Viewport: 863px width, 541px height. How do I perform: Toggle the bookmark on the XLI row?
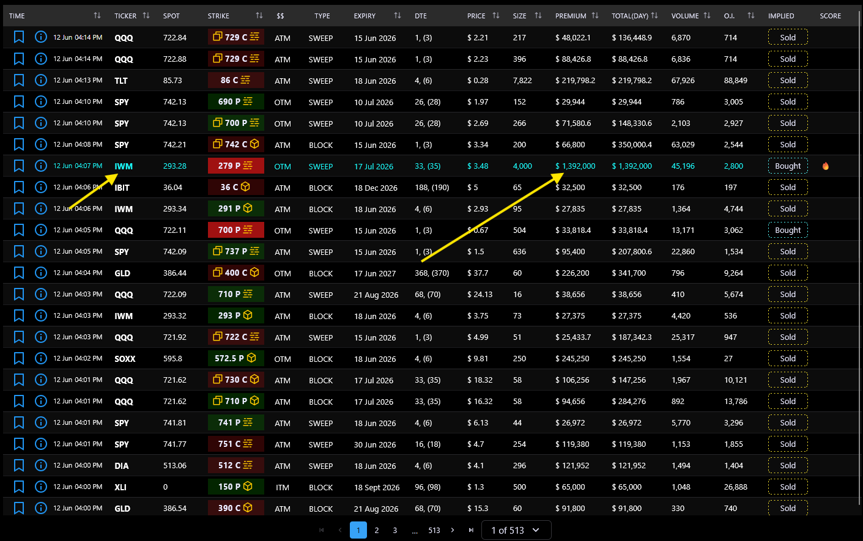[19, 487]
